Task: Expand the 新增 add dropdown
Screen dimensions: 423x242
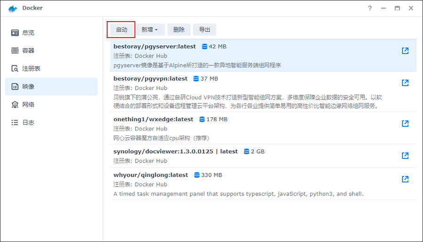Action: pyautogui.click(x=150, y=30)
